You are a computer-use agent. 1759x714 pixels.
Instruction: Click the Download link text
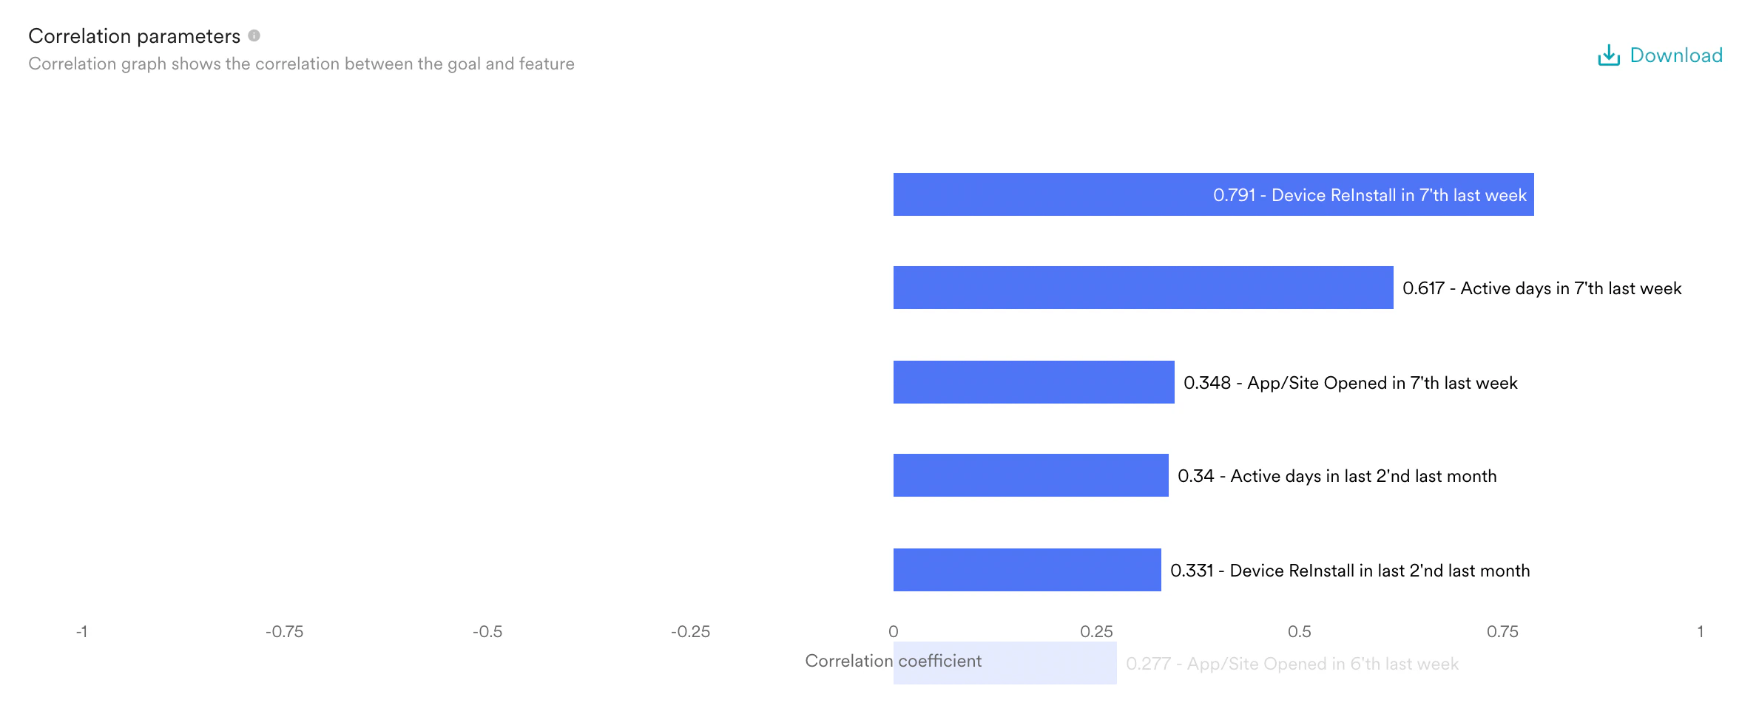click(x=1675, y=55)
